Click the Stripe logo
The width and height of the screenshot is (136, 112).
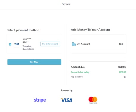click(40, 100)
